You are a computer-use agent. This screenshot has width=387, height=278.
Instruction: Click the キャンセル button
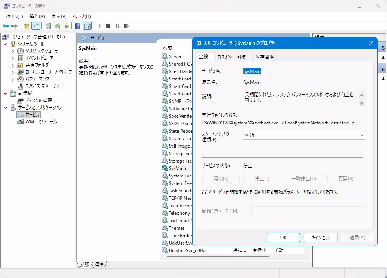click(320, 238)
